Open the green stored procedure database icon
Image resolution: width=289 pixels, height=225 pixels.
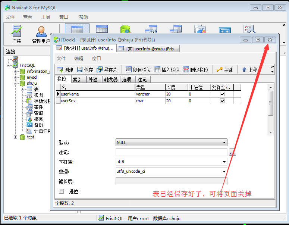126,29
